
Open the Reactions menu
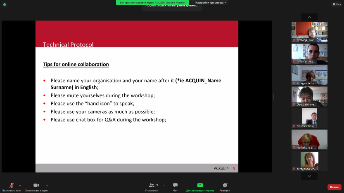click(225, 186)
